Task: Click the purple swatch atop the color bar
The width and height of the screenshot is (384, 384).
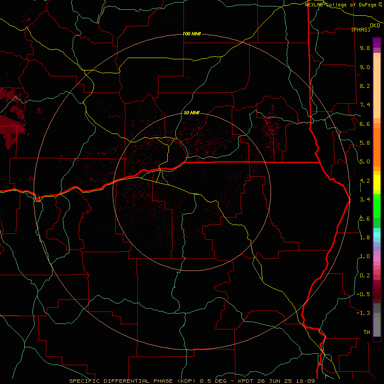Action: click(377, 43)
